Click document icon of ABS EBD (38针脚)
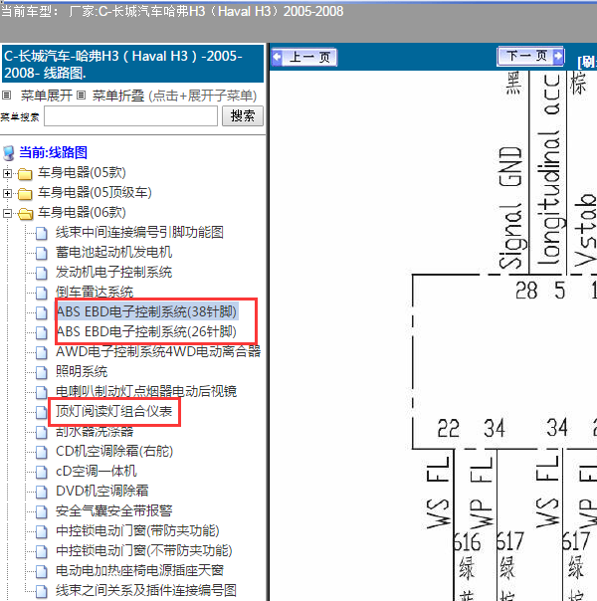The width and height of the screenshot is (597, 601). (42, 312)
